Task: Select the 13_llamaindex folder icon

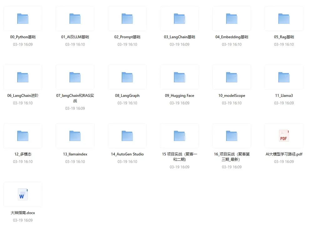Action: click(x=75, y=136)
